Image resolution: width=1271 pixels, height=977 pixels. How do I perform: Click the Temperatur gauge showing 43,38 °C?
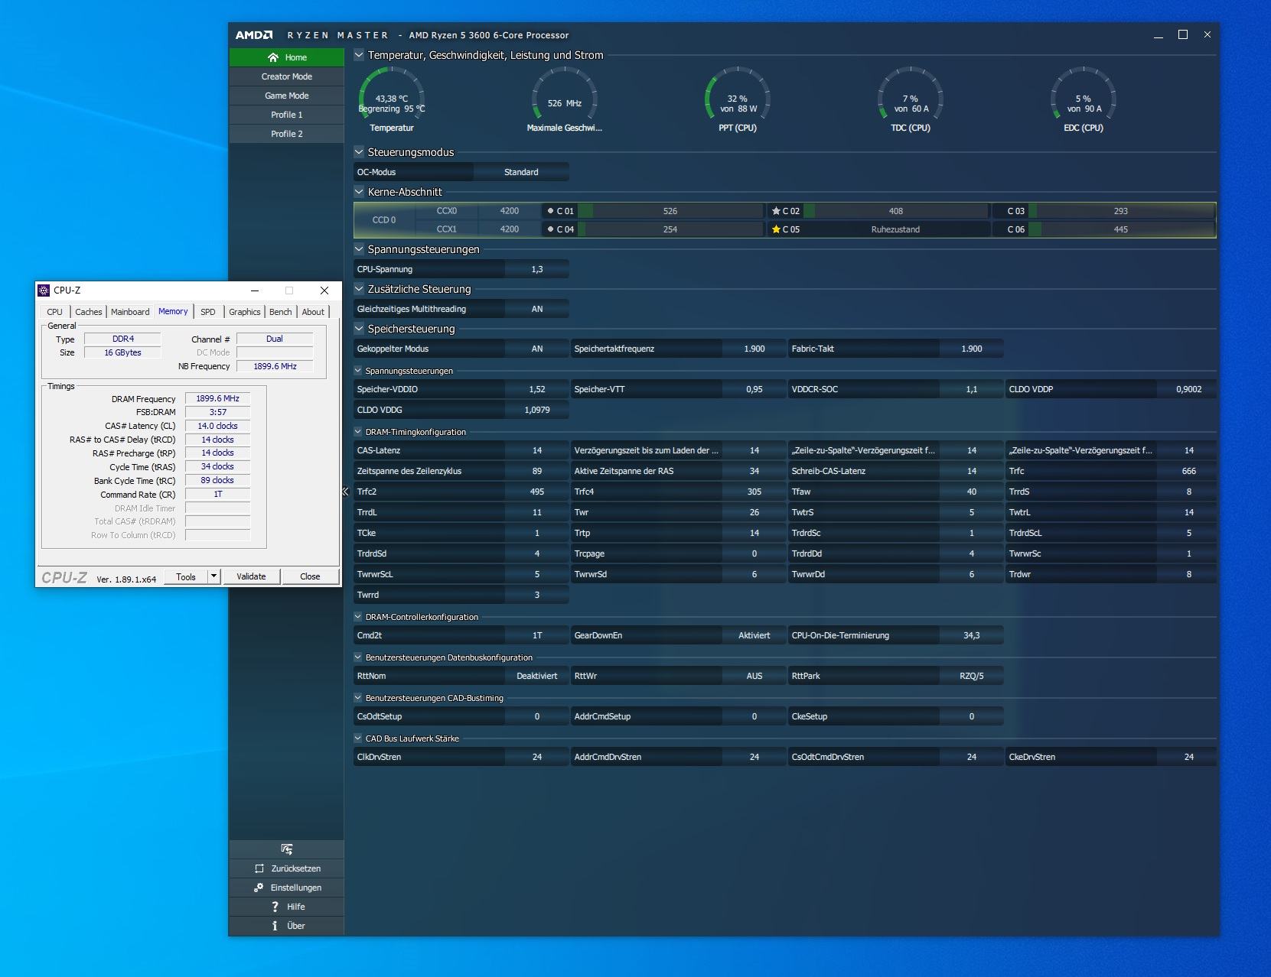[x=392, y=98]
